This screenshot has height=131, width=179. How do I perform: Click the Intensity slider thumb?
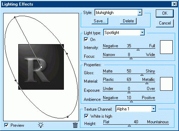click(x=138, y=50)
